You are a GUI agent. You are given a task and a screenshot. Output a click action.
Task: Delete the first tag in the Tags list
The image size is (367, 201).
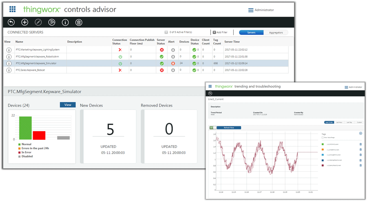360,144
